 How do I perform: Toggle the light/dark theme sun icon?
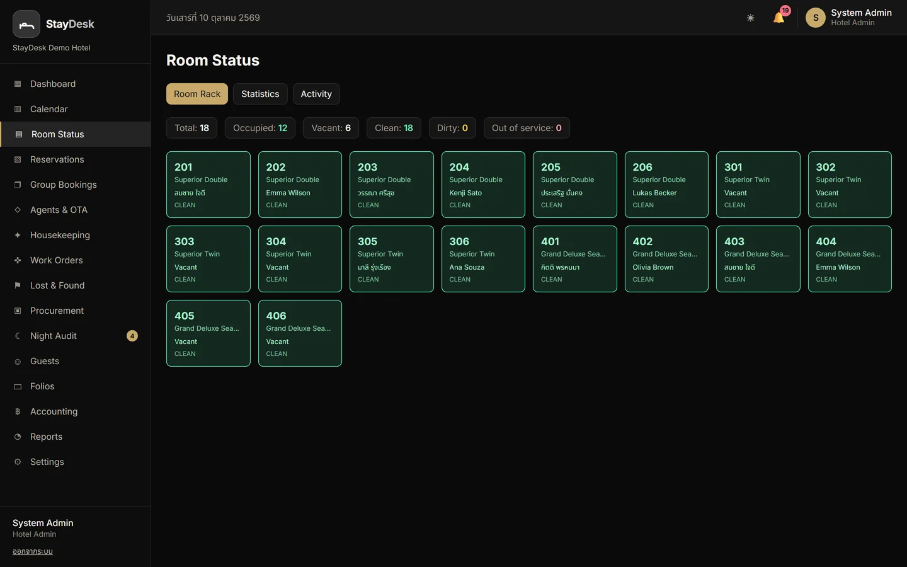click(x=750, y=18)
